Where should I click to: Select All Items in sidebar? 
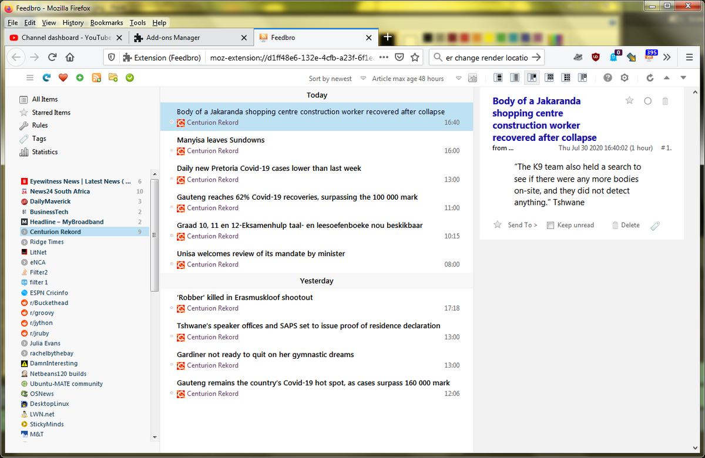coord(45,99)
